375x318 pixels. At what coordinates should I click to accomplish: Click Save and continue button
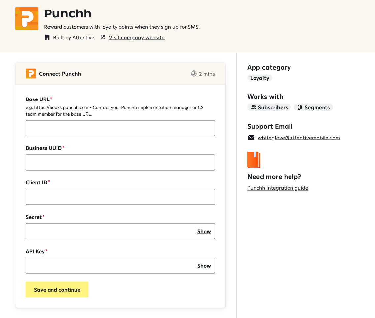tap(57, 290)
